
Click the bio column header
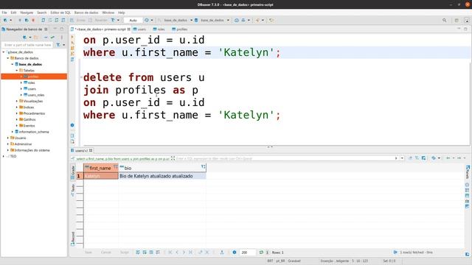point(162,168)
